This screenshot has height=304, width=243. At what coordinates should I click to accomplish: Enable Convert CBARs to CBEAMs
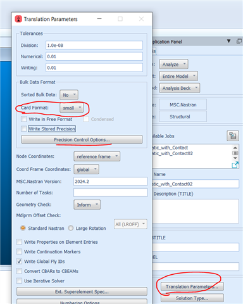(x=19, y=271)
